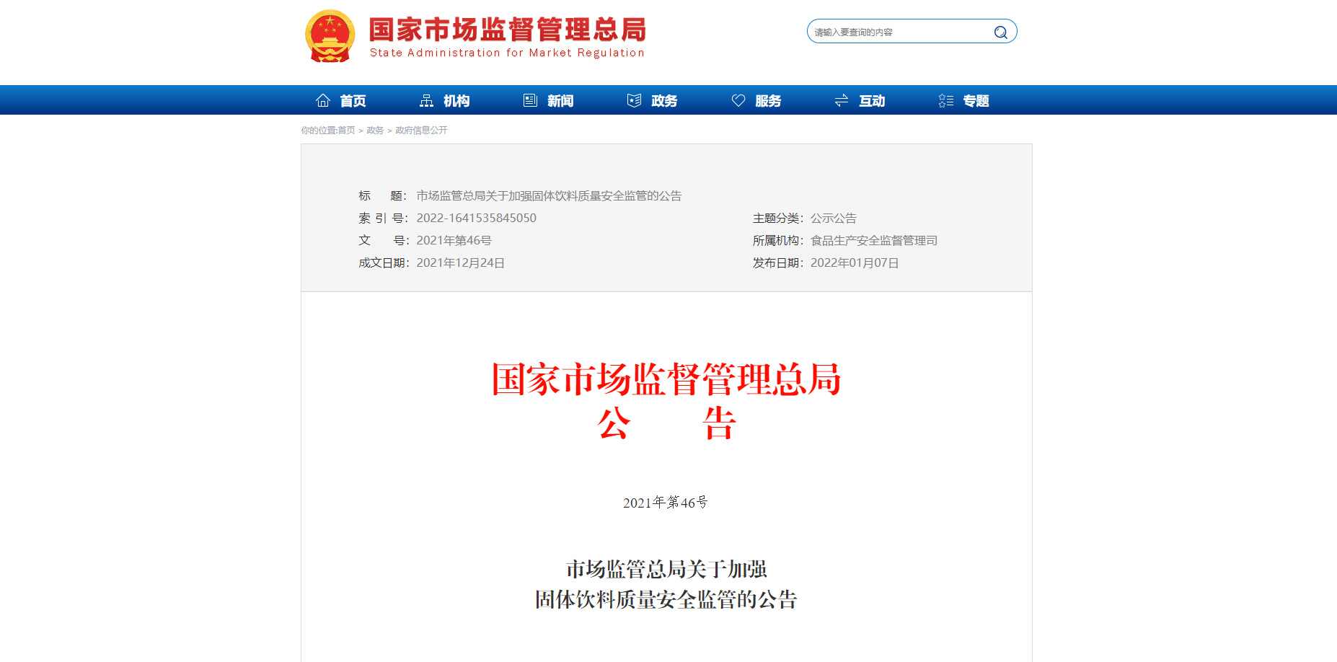Click the article heading 市场监管总局关于加强
This screenshot has height=662, width=1337.
(x=666, y=569)
